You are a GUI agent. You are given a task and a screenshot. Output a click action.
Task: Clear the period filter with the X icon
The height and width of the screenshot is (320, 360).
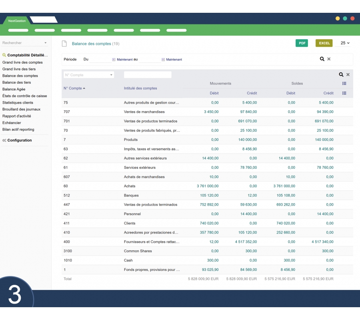[329, 59]
